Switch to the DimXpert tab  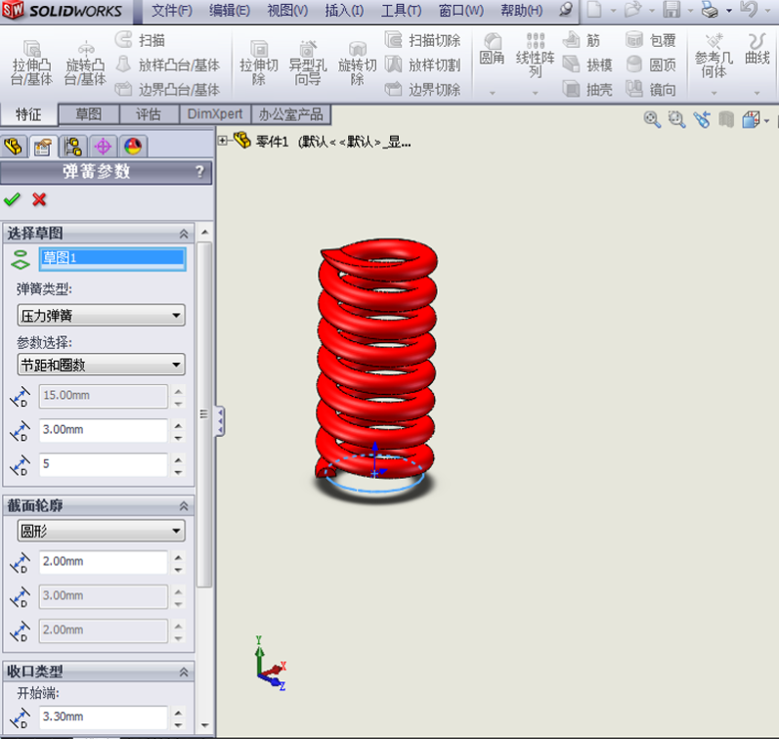[x=215, y=114]
